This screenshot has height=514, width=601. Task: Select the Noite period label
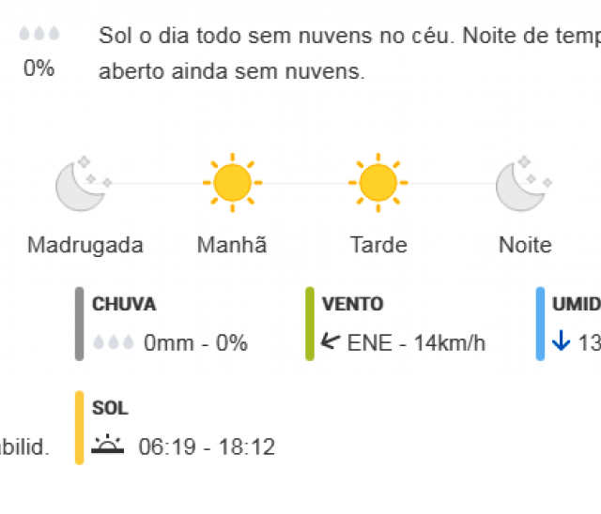pos(525,245)
